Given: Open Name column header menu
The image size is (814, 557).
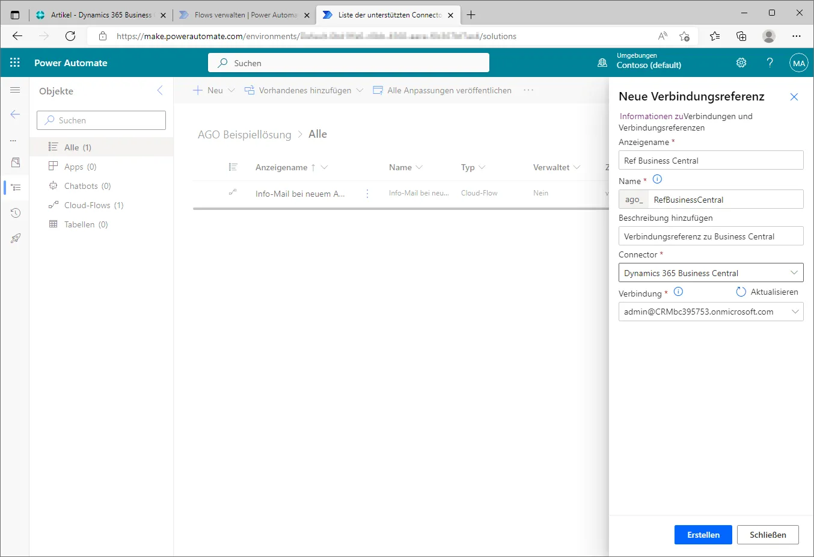Looking at the screenshot, I should [x=406, y=167].
